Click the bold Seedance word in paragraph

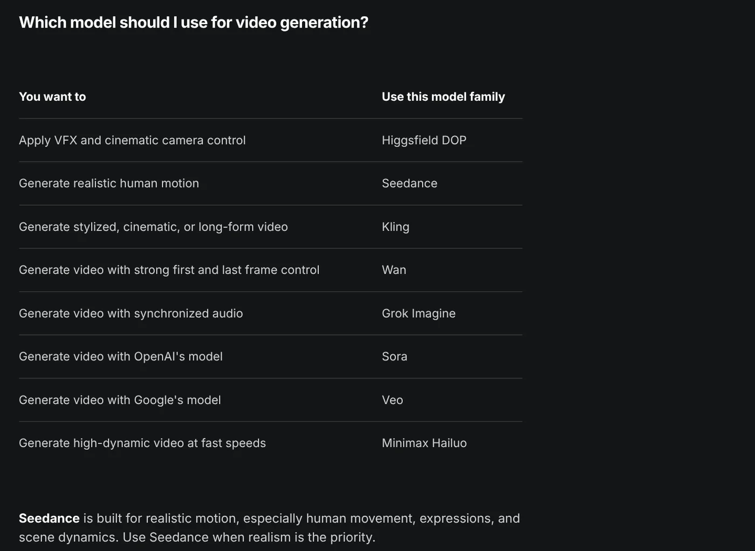(49, 519)
